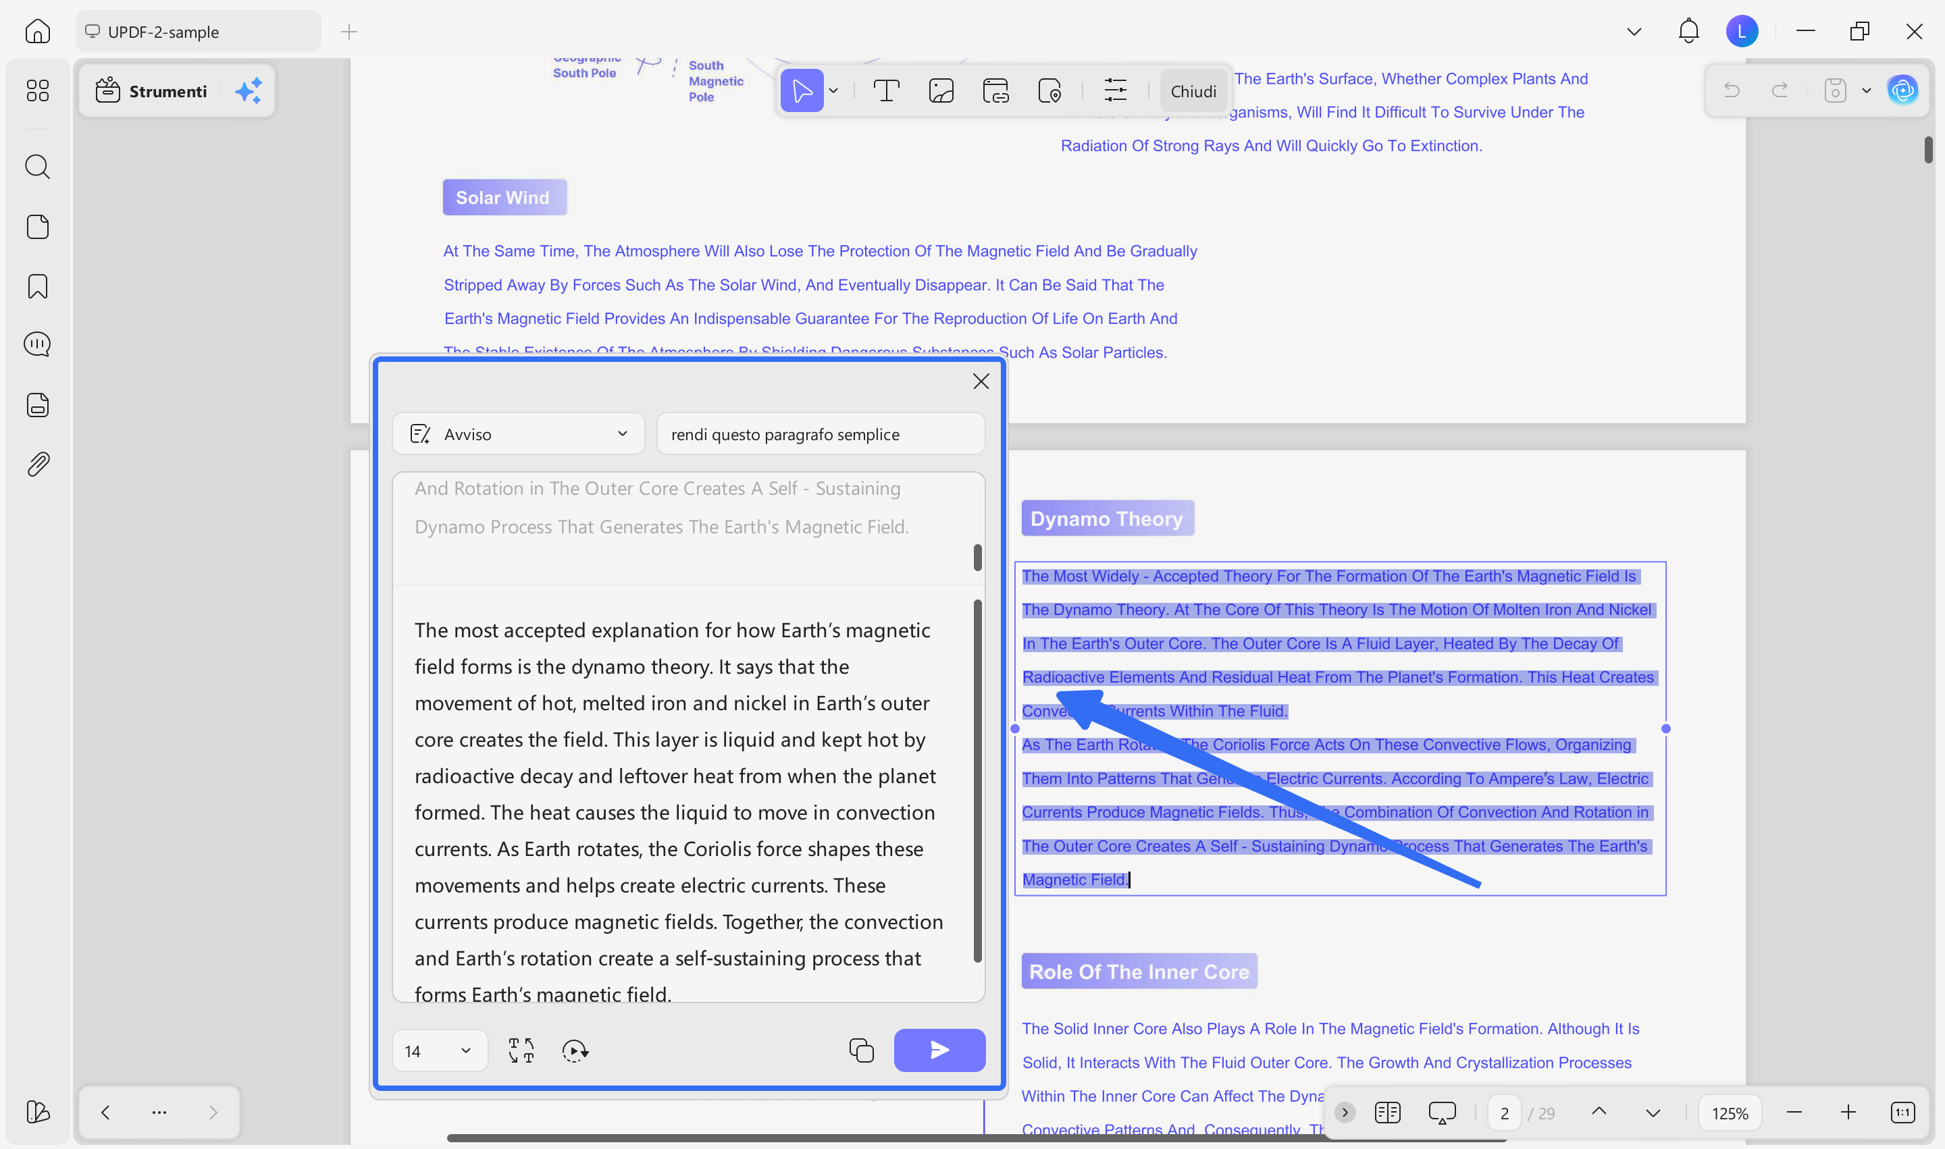This screenshot has height=1149, width=1945.
Task: Zoom in with the plus button
Action: click(1848, 1113)
